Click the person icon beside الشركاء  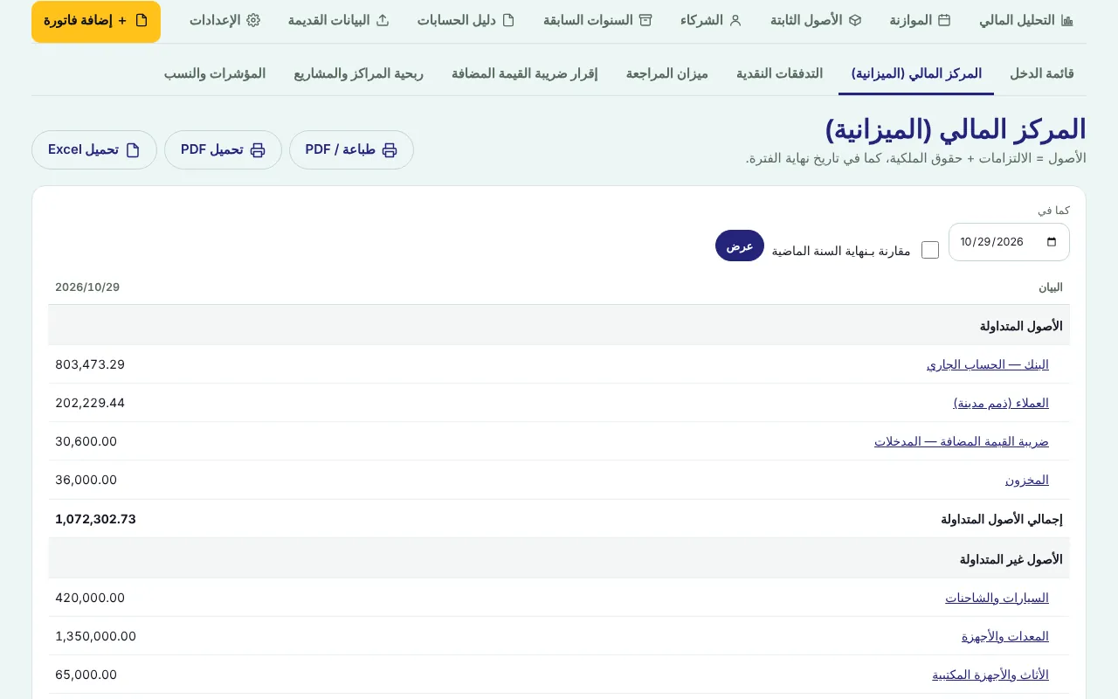pos(735,20)
